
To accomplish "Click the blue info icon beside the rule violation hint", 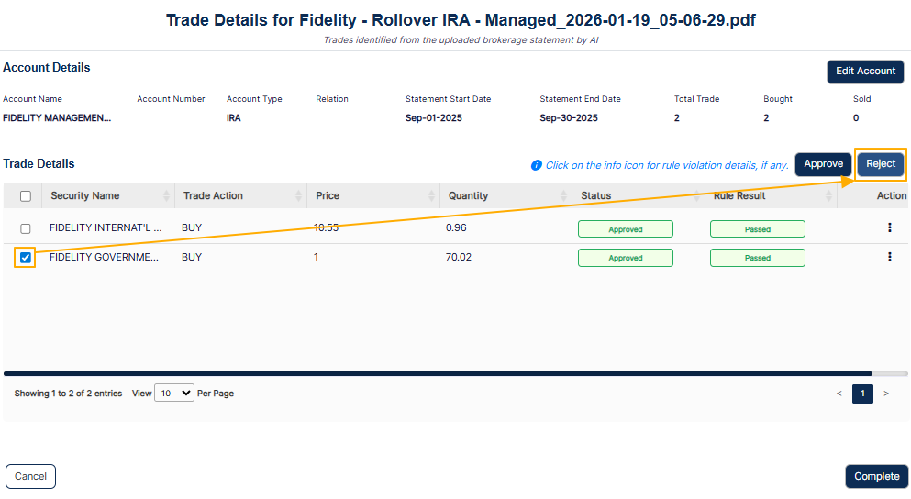I will [x=537, y=165].
